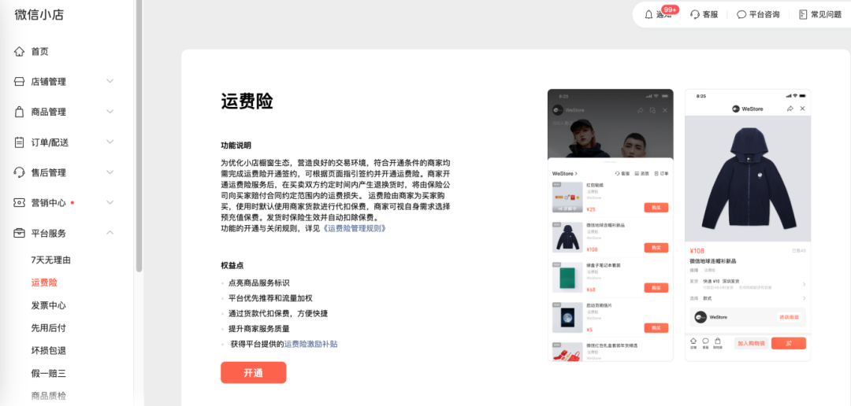Click the 购买 button beside ¥68 item
851x406 pixels.
(656, 288)
